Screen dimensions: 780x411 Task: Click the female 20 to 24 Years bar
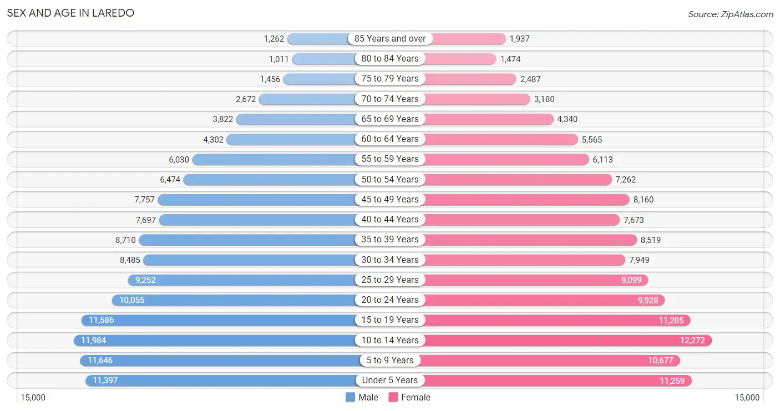(x=527, y=300)
